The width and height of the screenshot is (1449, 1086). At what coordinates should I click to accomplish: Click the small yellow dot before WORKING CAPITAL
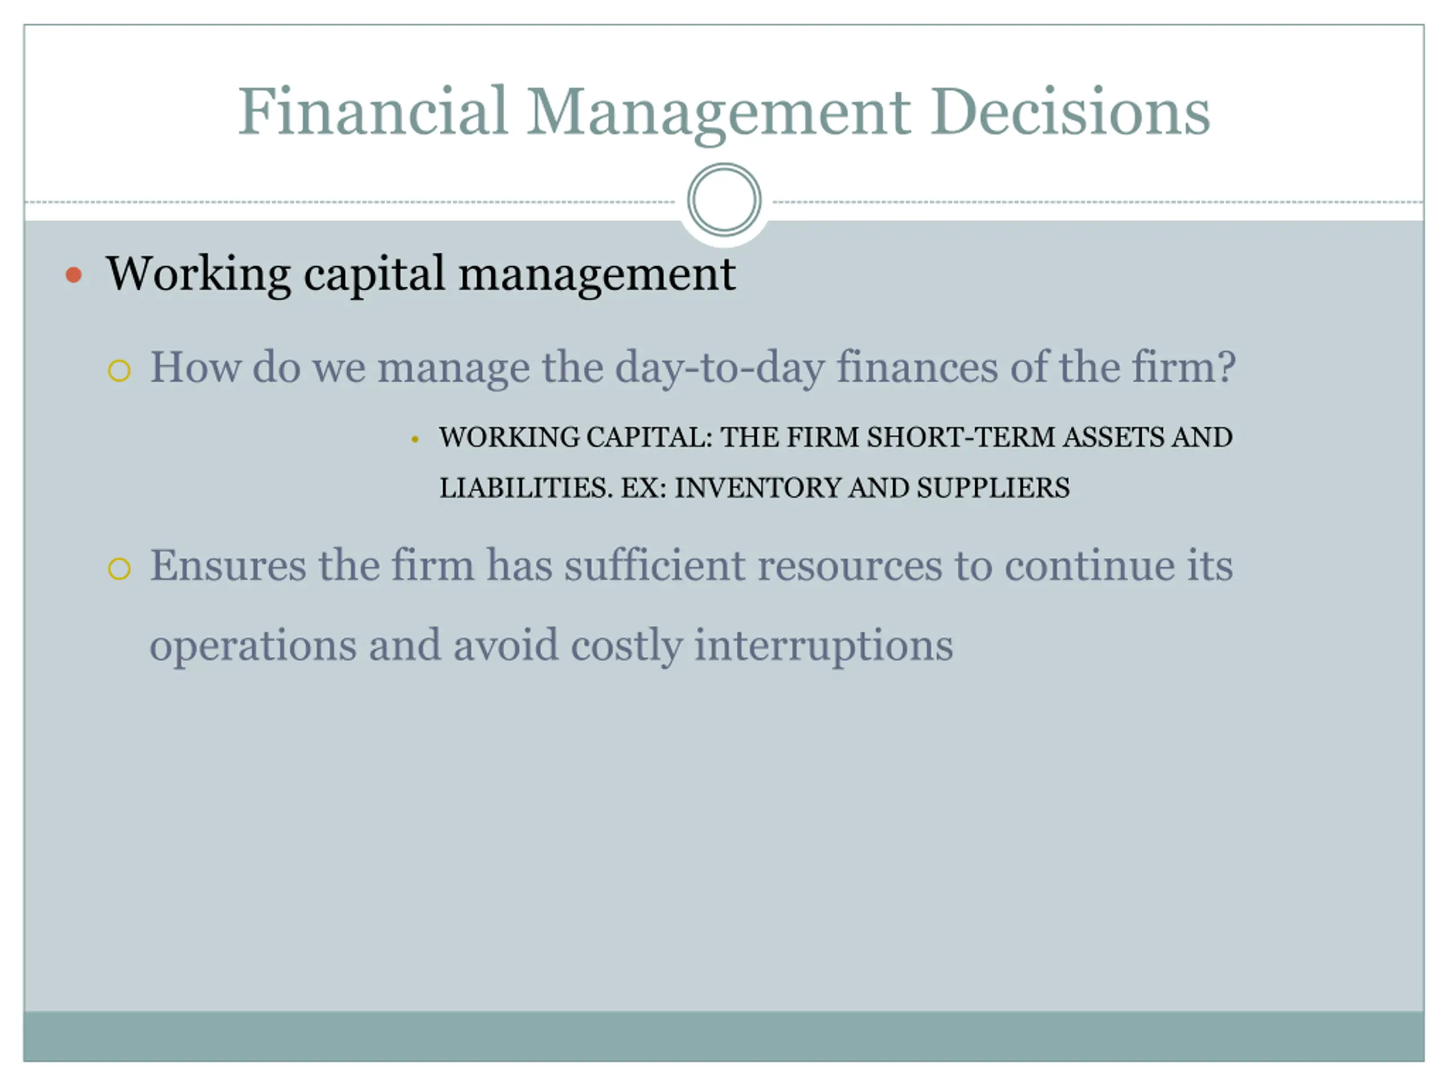(x=415, y=439)
